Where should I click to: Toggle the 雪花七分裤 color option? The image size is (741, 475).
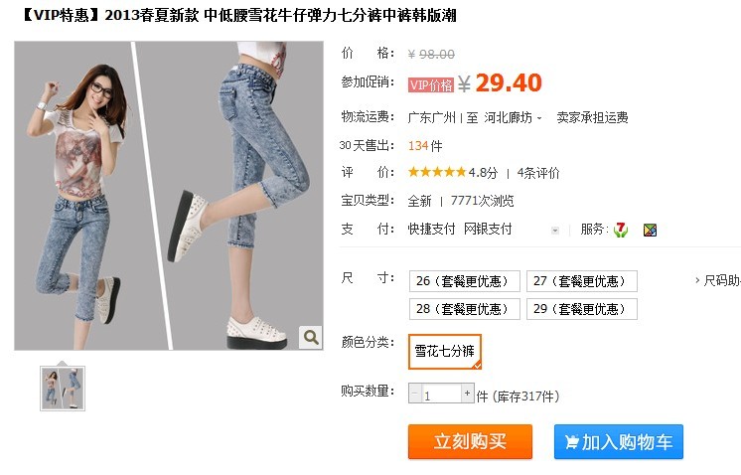[x=445, y=352]
